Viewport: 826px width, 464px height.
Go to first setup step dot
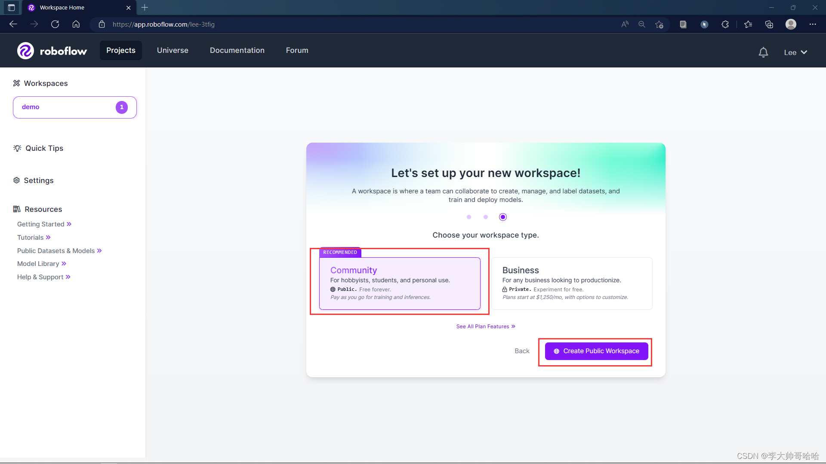point(469,217)
